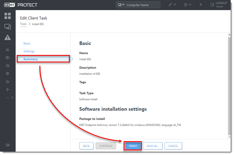Click the summary panel vertical scrollbar

[x=229, y=86]
